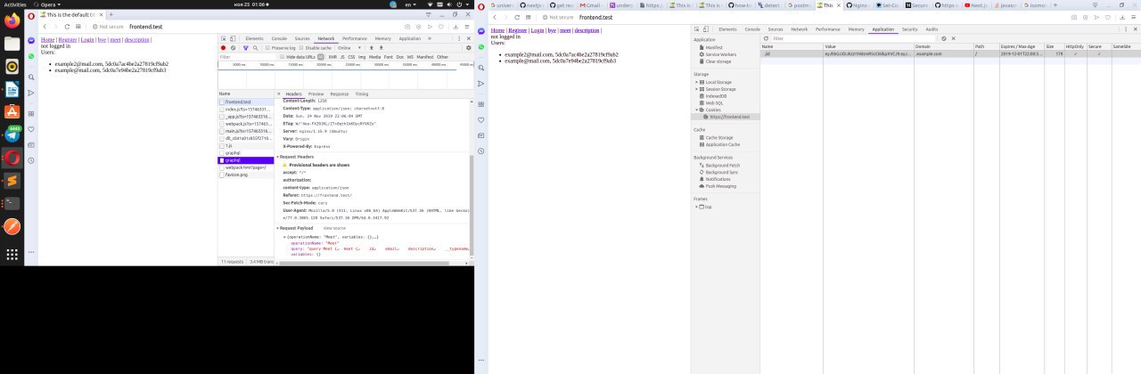Image resolution: width=1141 pixels, height=374 pixels.
Task: Open the Timing tab of request details
Action: click(x=362, y=93)
